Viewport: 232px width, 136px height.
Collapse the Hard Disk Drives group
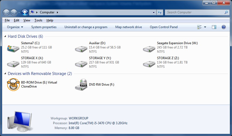(x=5, y=36)
